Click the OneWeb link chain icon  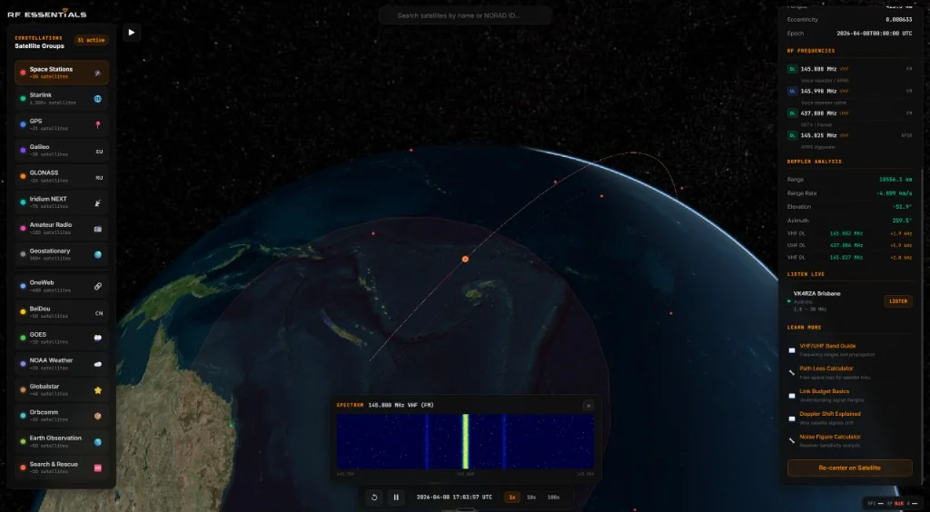click(x=98, y=286)
